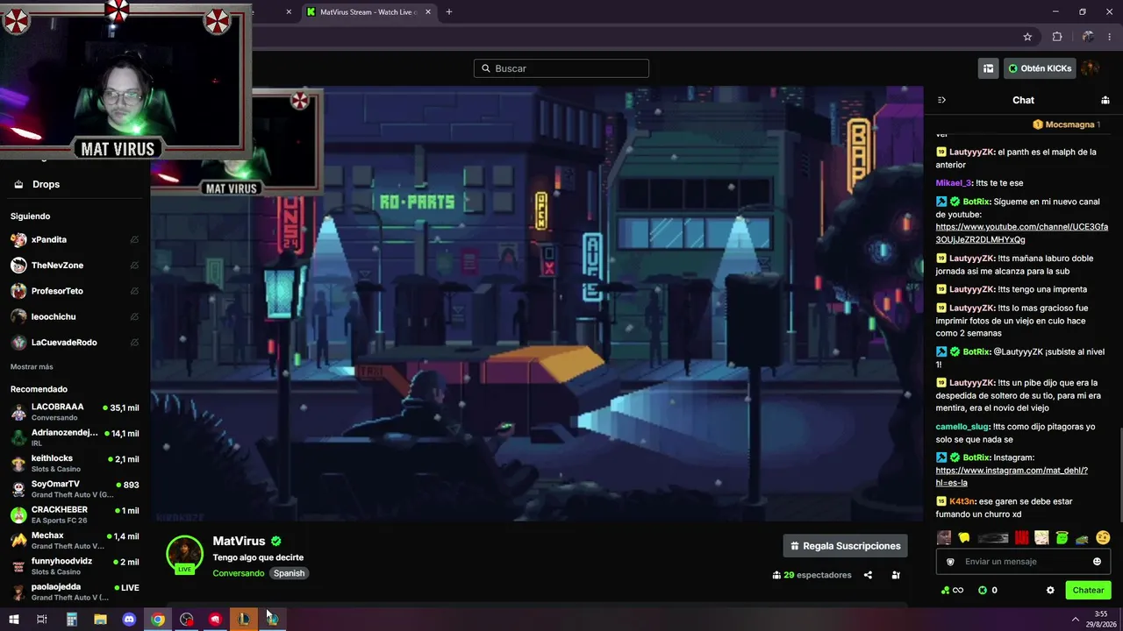1123x631 pixels.
Task: Insert the raised-eyebrow emoji emote
Action: click(1103, 537)
